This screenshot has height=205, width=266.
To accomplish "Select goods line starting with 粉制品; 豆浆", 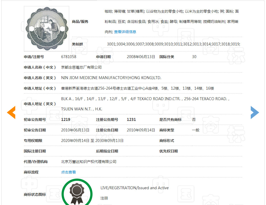I will pyautogui.click(x=172, y=22).
